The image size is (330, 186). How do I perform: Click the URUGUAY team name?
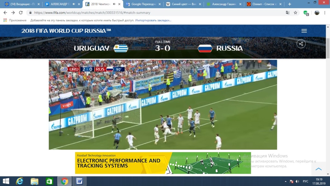point(92,48)
